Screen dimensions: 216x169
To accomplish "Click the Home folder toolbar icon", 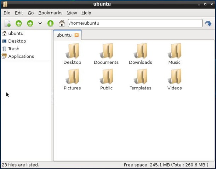I will [x=62, y=23].
